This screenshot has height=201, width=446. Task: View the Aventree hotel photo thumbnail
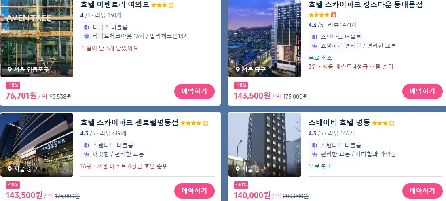(37, 39)
